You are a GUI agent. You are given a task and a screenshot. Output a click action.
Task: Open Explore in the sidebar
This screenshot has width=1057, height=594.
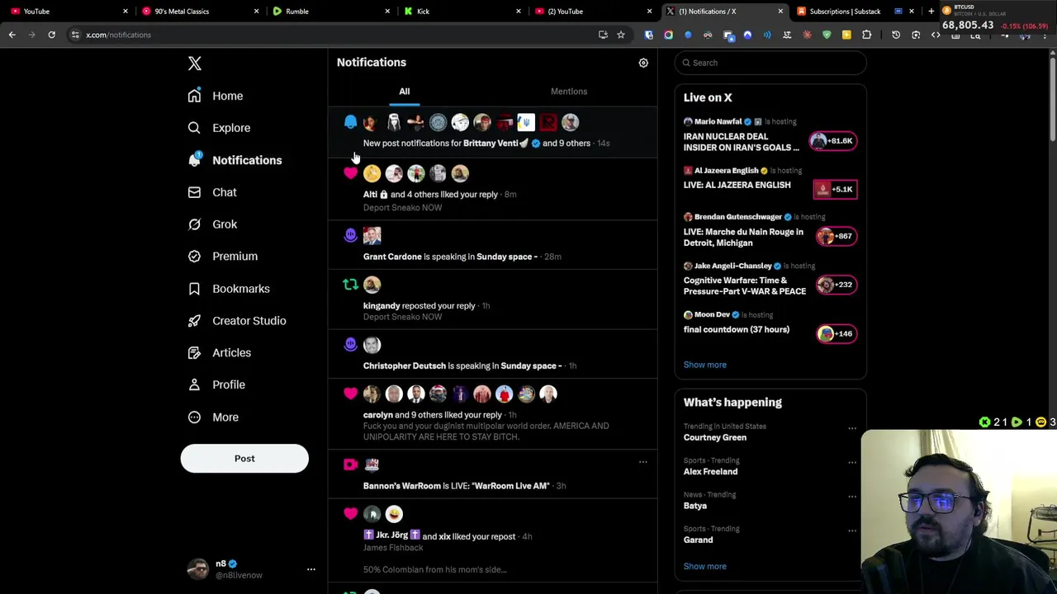point(219,128)
